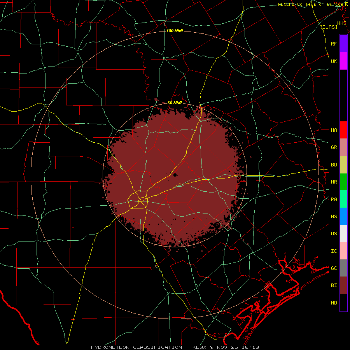Click the UK legend label
Image resolution: width=350 pixels, height=350 pixels.
(x=334, y=61)
